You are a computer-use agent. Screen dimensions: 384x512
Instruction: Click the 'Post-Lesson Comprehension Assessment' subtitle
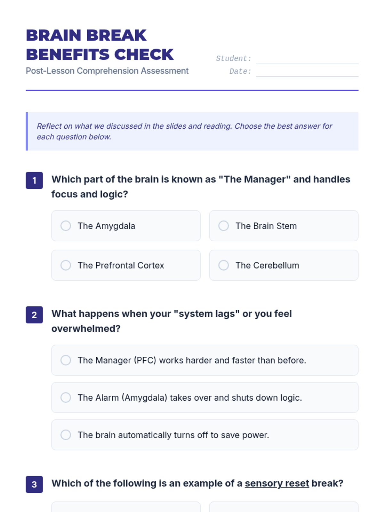[x=107, y=71]
